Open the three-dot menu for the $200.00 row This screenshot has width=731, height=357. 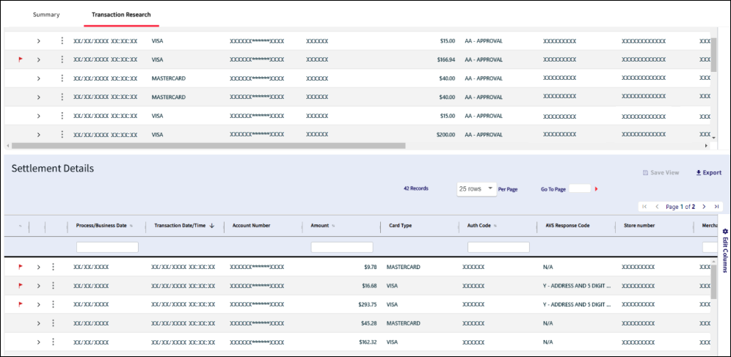tap(62, 135)
